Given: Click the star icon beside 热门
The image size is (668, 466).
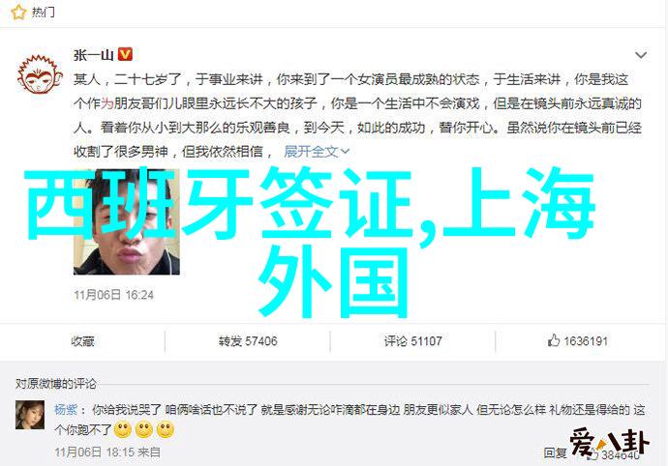Looking at the screenshot, I should pyautogui.click(x=18, y=12).
